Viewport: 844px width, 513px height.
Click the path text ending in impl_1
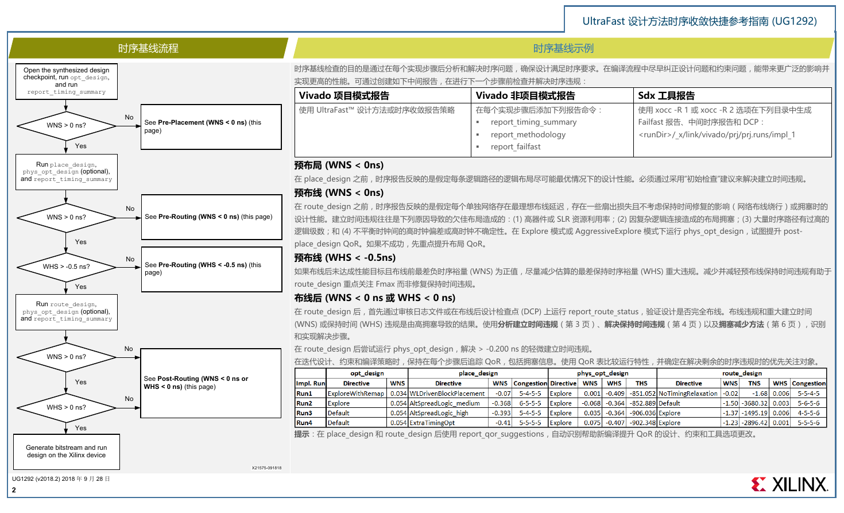pos(717,135)
